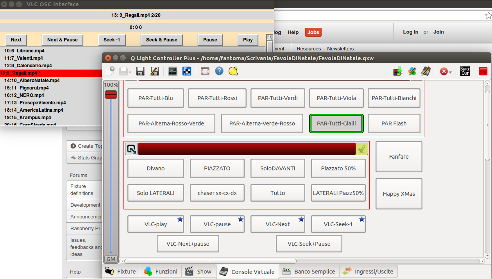Click VLC-Seek-1 in virtual console
Screen dimensions: 492x279
coord(338,224)
